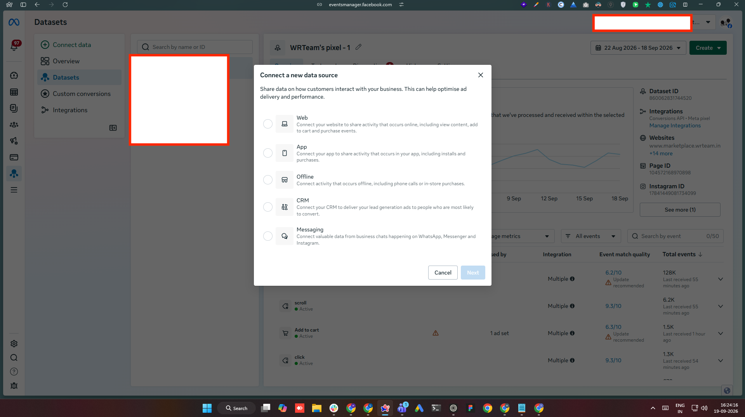Select the App data source radio button

click(268, 153)
